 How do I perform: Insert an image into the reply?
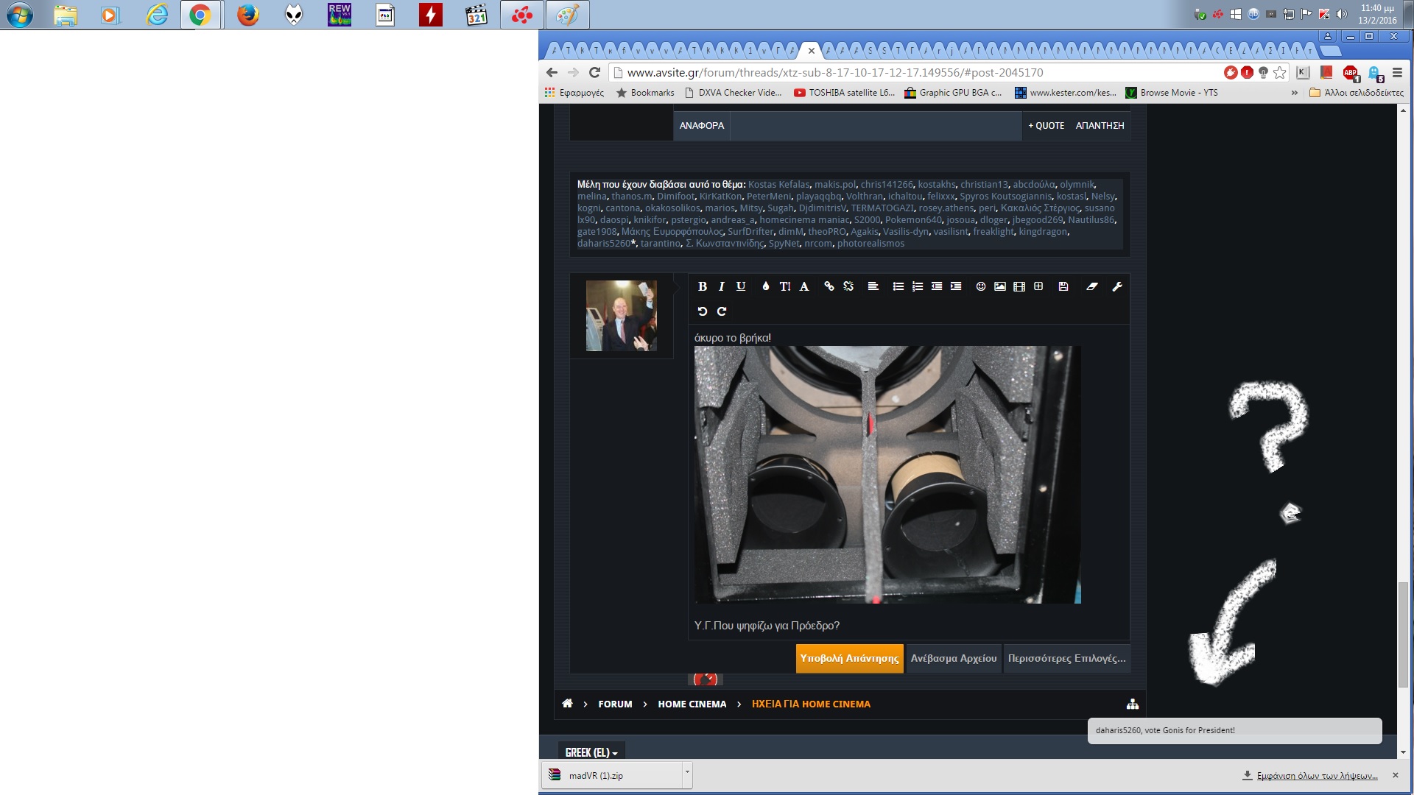[x=1000, y=286]
